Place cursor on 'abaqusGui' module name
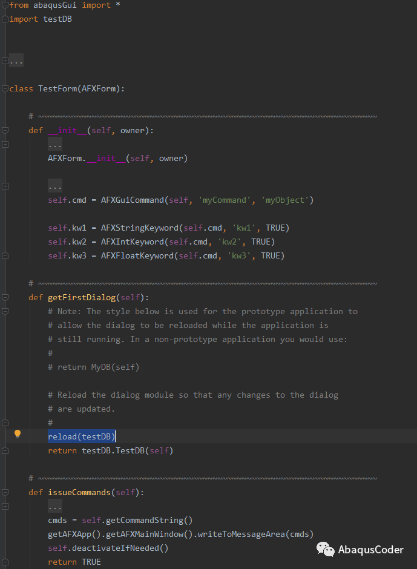 coord(55,5)
